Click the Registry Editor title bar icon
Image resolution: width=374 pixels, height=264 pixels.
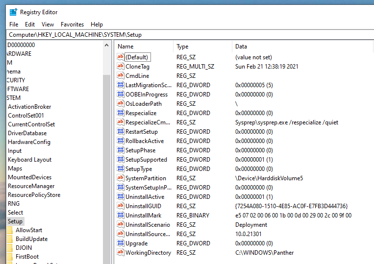pyautogui.click(x=13, y=12)
